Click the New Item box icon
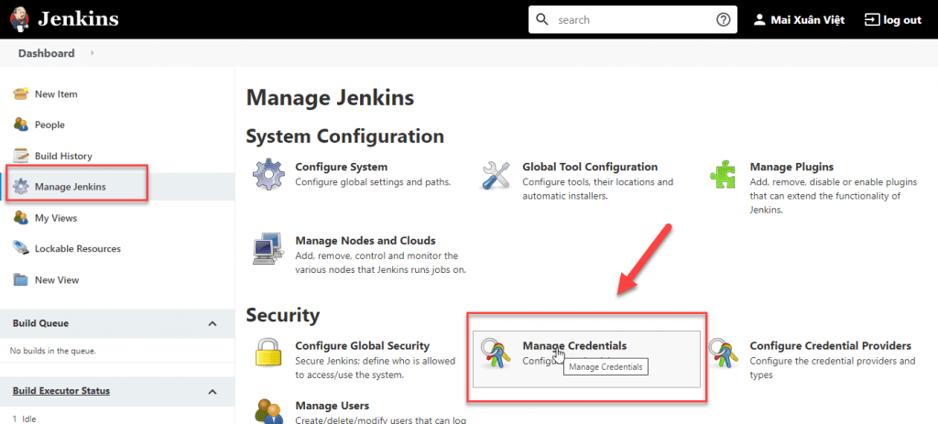This screenshot has width=938, height=424. [x=21, y=94]
